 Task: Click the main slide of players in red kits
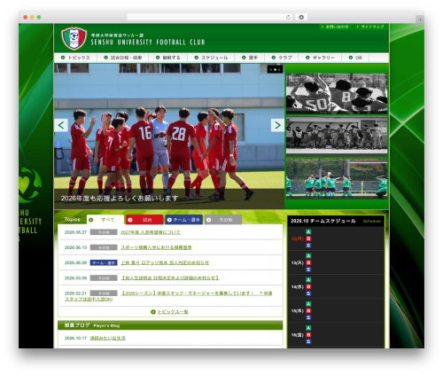click(x=169, y=137)
